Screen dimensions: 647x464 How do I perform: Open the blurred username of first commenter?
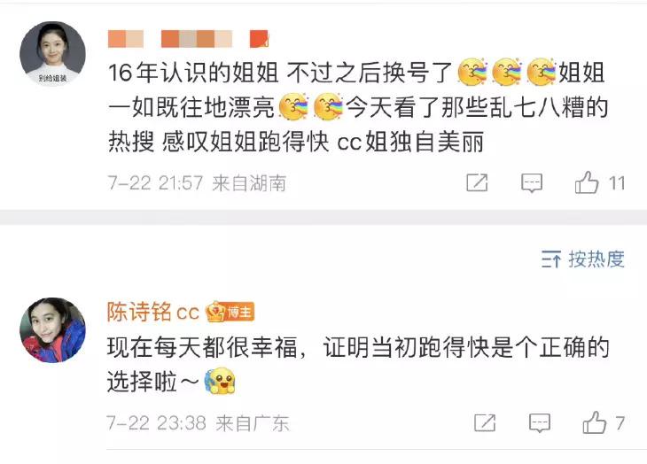tap(188, 39)
